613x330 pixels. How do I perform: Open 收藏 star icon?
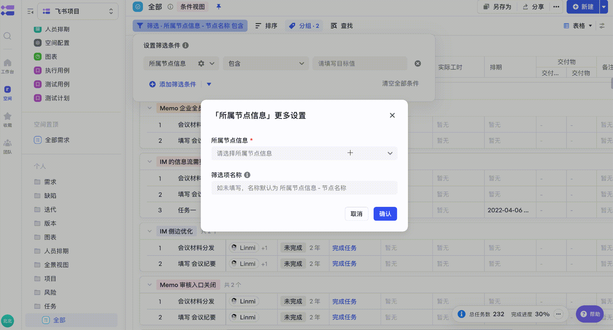click(7, 120)
